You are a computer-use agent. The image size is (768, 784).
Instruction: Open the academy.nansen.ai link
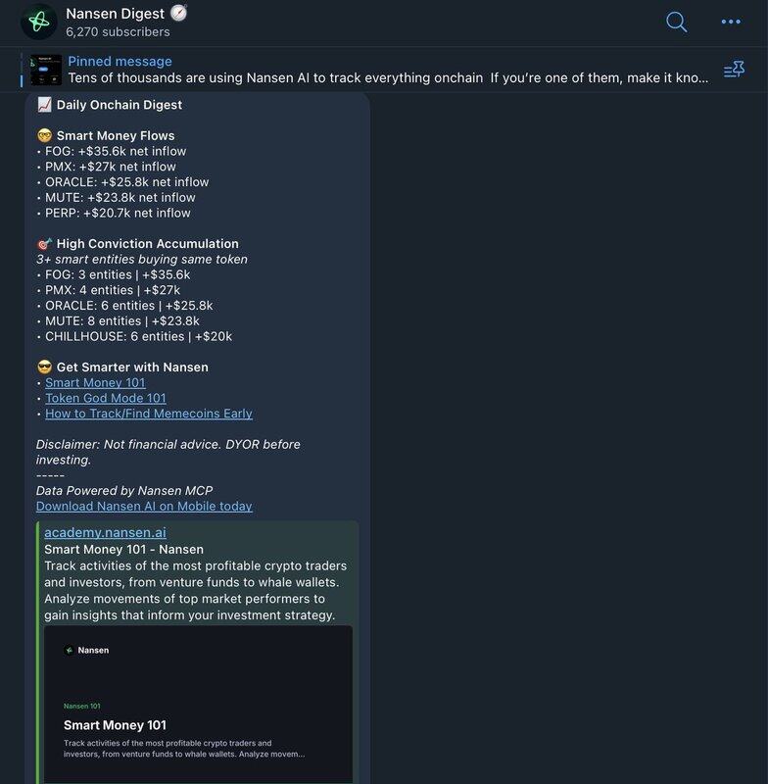tap(96, 532)
